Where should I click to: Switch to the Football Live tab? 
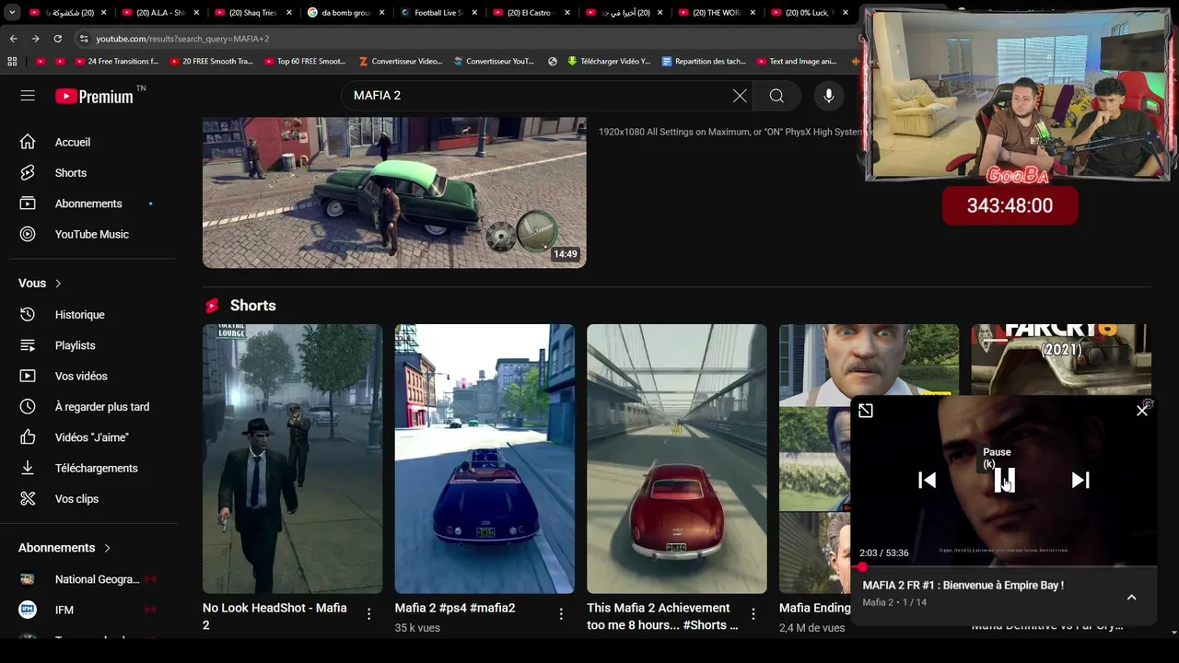[437, 13]
